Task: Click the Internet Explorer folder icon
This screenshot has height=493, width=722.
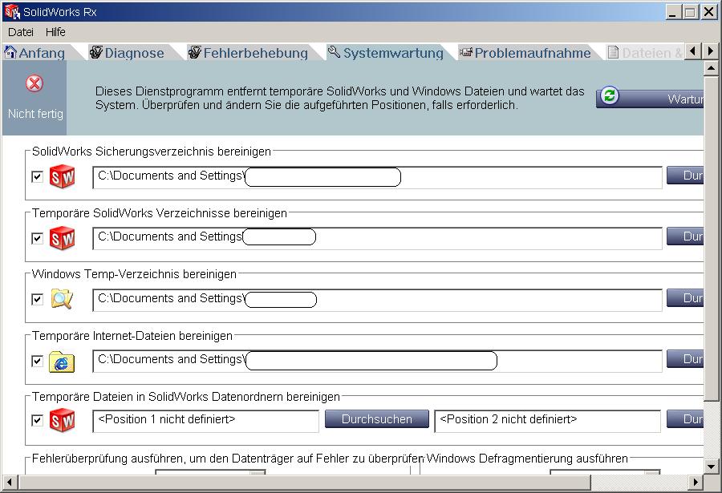Action: point(62,362)
